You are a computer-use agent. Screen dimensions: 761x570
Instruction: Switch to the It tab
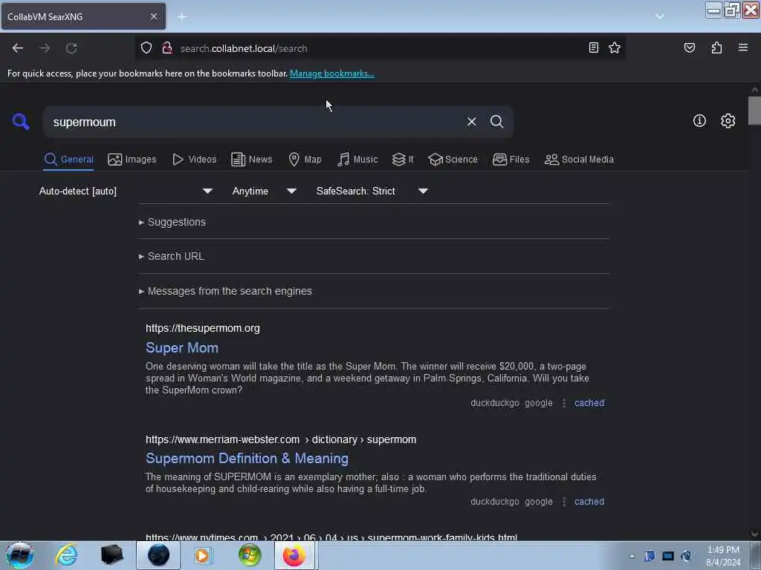click(403, 160)
